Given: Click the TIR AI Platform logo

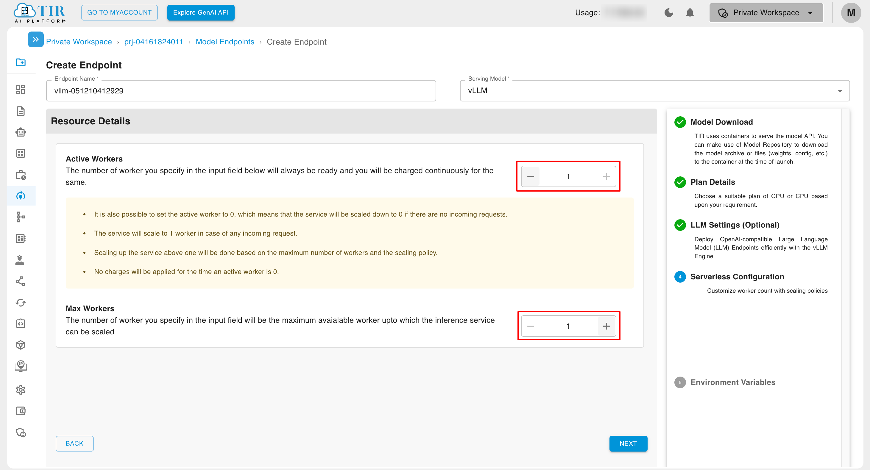Looking at the screenshot, I should (x=40, y=13).
